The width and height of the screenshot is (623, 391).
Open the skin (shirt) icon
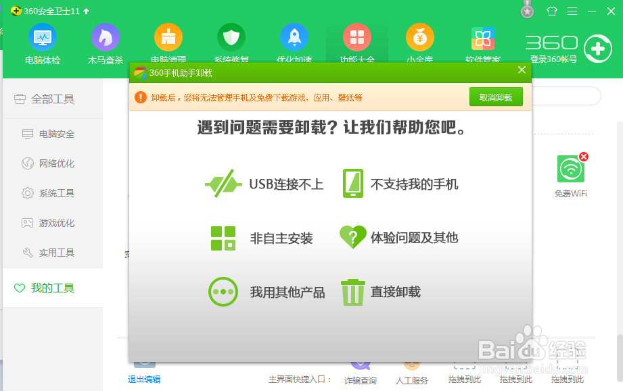click(552, 11)
